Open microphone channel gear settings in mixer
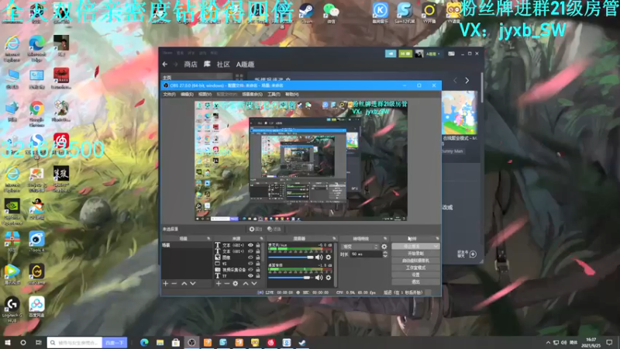Viewport: 620px width, 349px height. (328, 257)
